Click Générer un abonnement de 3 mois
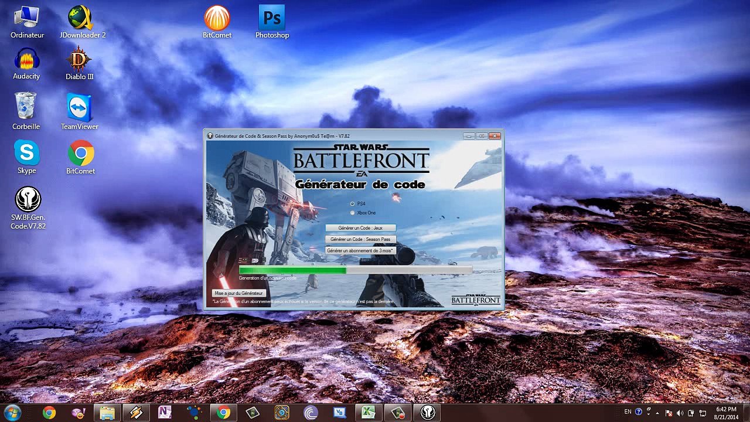The width and height of the screenshot is (750, 422). tap(360, 250)
